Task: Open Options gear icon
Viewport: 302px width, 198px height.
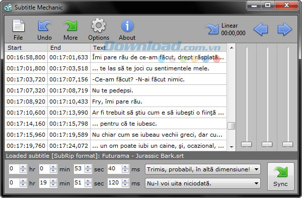Action: [99, 25]
